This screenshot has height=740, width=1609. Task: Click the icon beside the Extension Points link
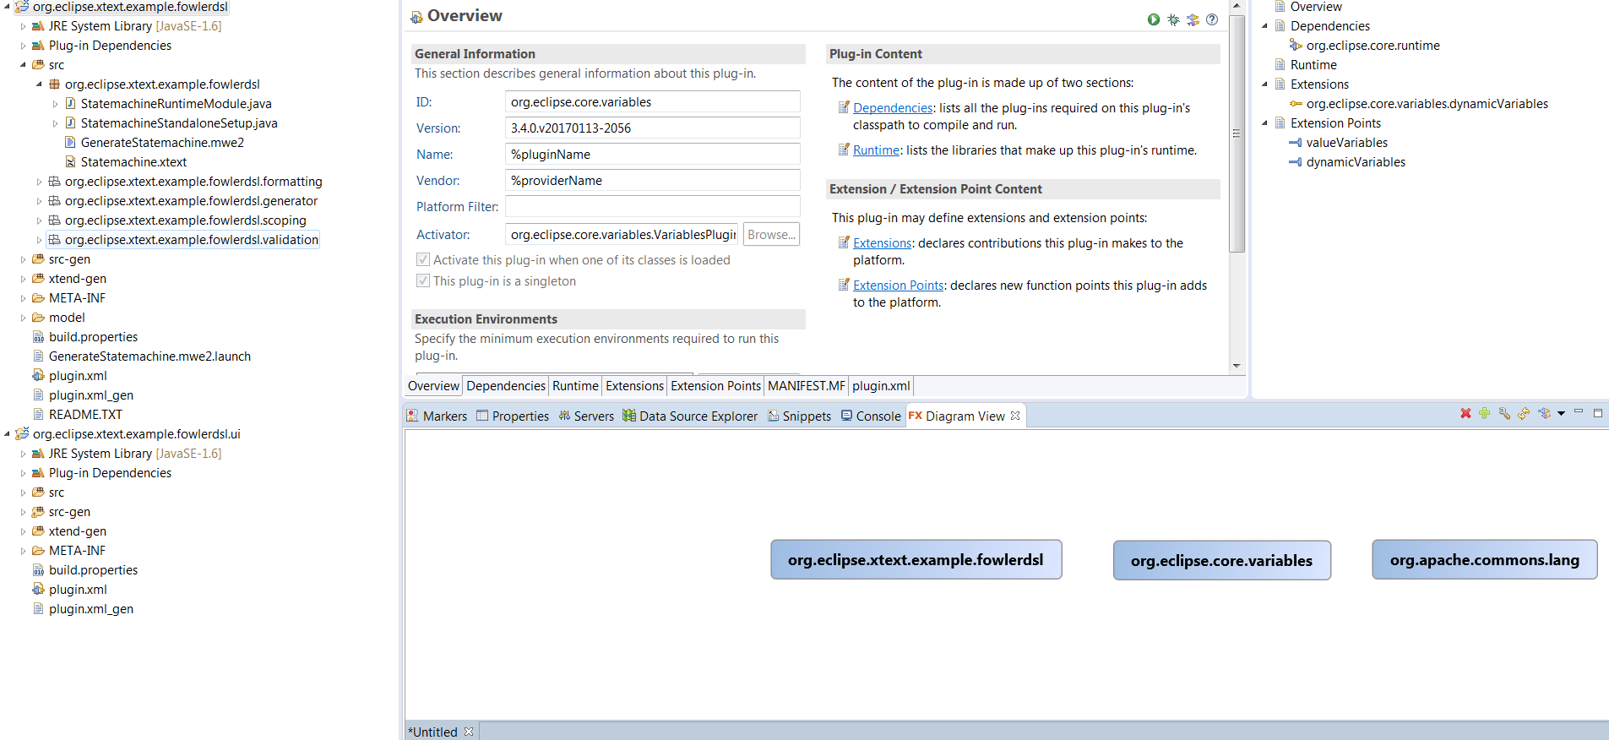click(x=843, y=285)
